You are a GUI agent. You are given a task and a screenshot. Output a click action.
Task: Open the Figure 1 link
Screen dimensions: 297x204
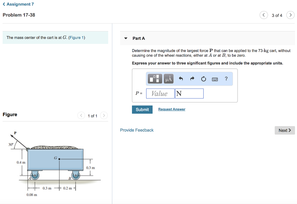pos(77,37)
